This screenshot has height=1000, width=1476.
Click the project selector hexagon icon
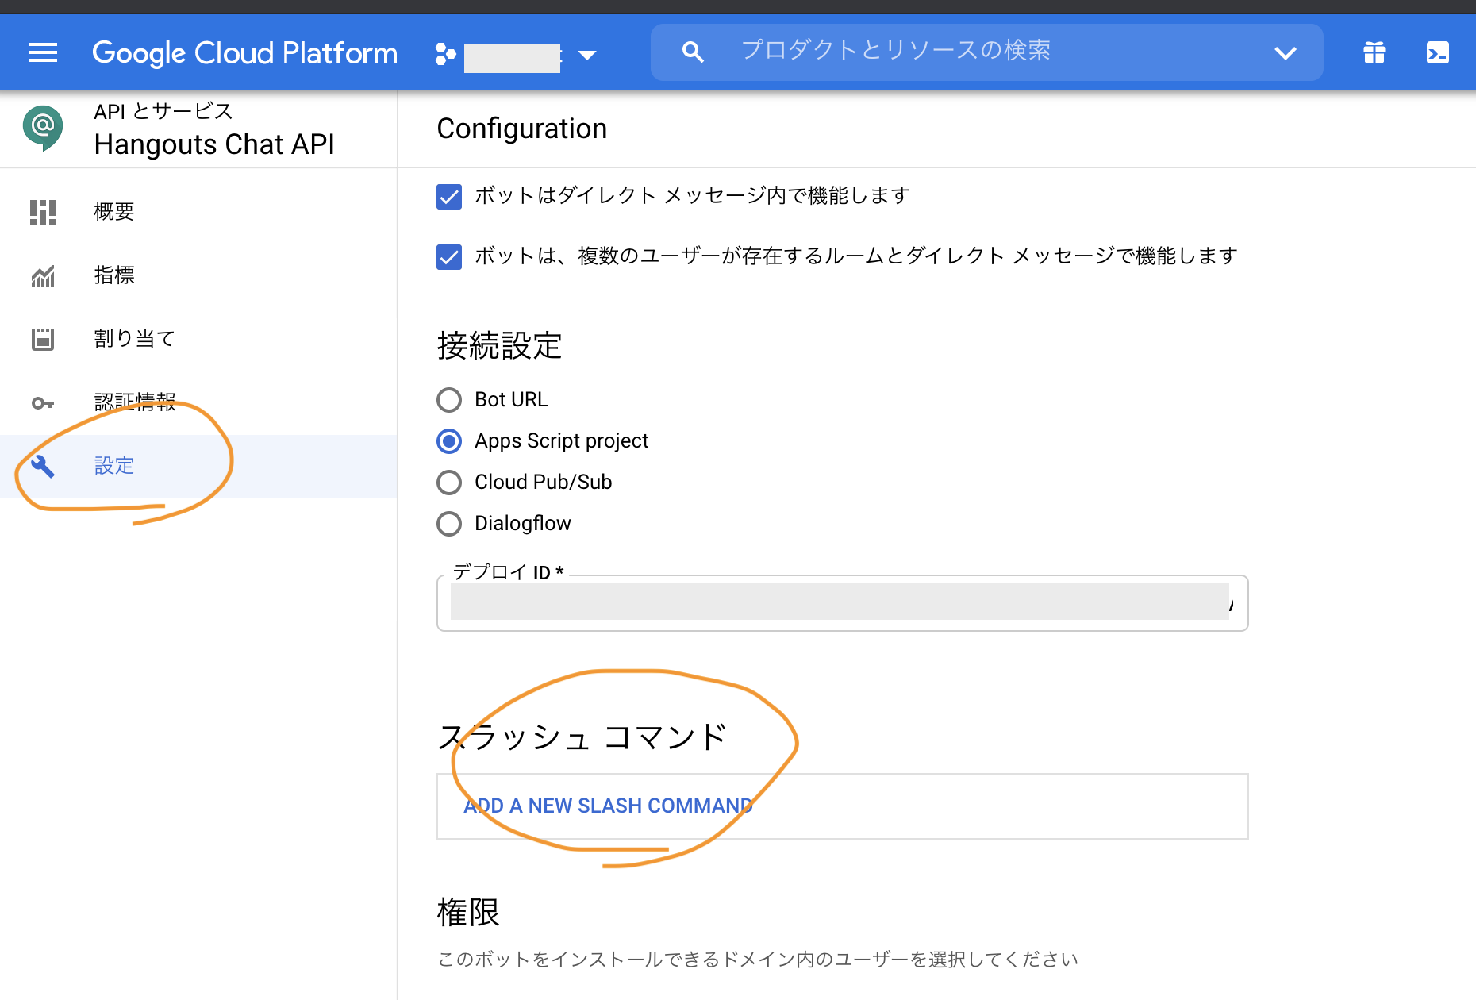pos(446,54)
